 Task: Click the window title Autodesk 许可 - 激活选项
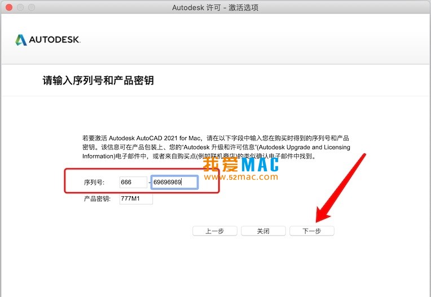coord(215,7)
